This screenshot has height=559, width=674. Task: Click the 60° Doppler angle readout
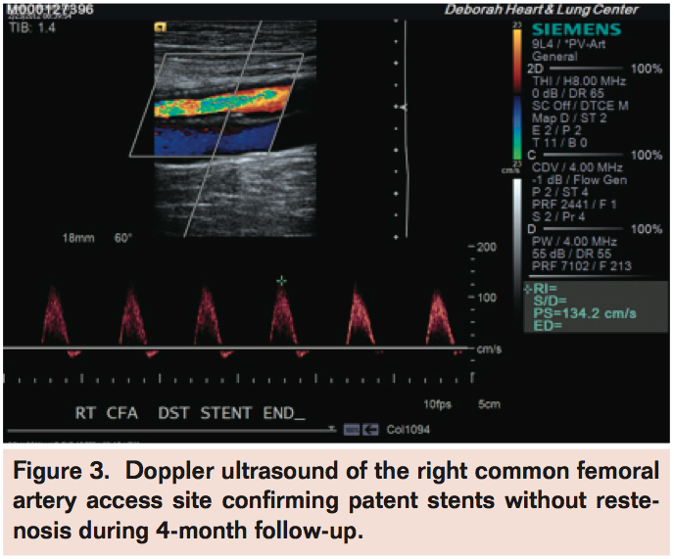123,238
